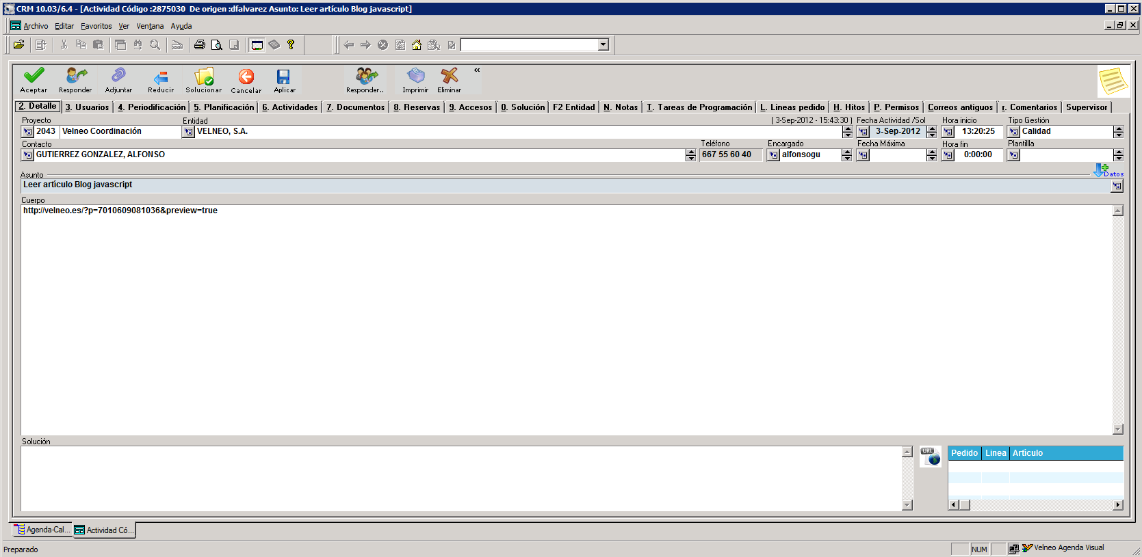Open the Favoritos menu
The height and width of the screenshot is (557, 1142).
(x=96, y=26)
